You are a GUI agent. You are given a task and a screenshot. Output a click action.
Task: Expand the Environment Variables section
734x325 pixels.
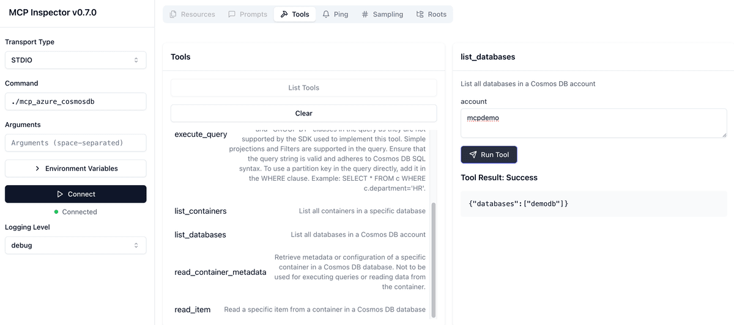tap(76, 169)
